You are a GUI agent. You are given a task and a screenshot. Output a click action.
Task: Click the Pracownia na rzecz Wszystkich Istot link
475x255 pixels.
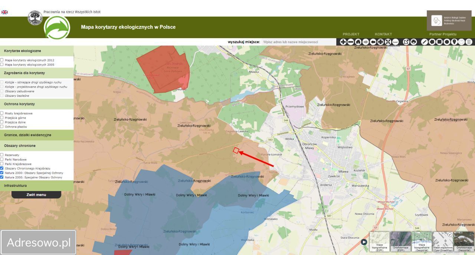pos(72,12)
